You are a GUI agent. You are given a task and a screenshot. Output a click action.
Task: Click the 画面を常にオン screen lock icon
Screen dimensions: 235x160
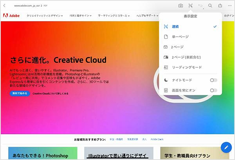tap(166, 90)
